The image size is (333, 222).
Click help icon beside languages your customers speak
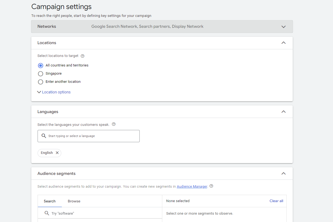[x=114, y=124]
